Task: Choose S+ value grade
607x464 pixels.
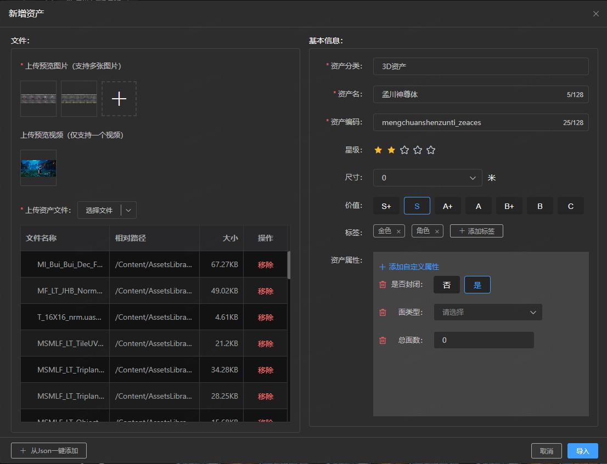Action: click(x=386, y=206)
